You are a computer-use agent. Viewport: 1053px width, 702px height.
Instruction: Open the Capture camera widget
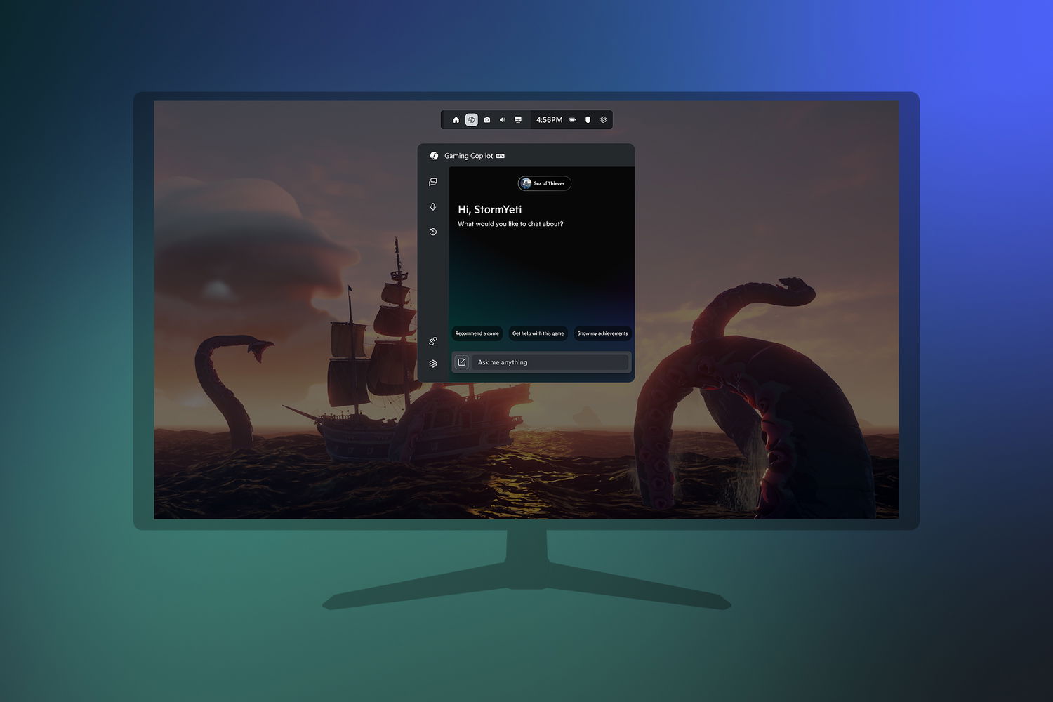pyautogui.click(x=487, y=120)
